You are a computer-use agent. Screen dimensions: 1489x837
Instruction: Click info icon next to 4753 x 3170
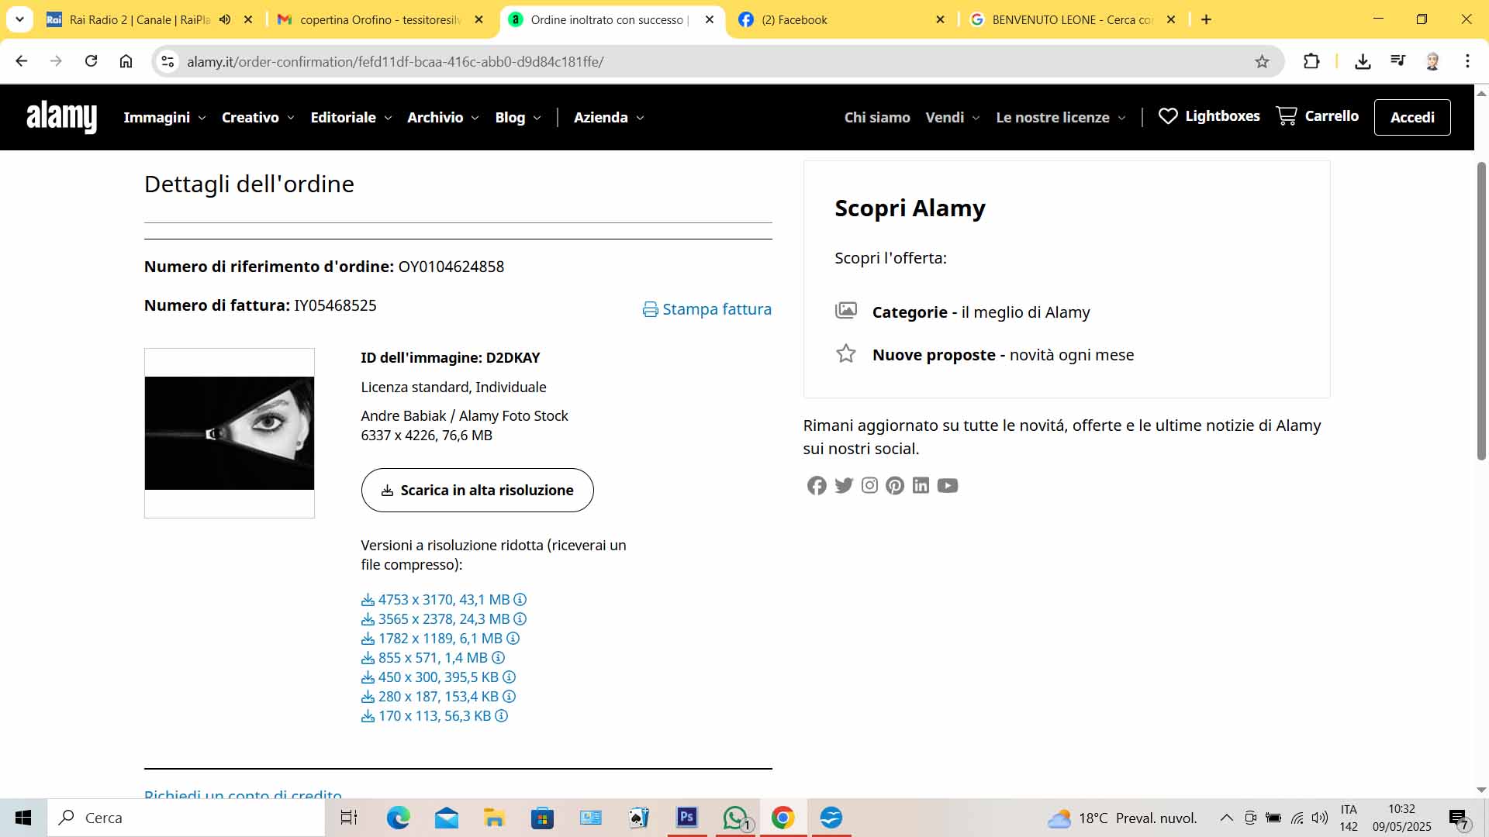pyautogui.click(x=520, y=600)
